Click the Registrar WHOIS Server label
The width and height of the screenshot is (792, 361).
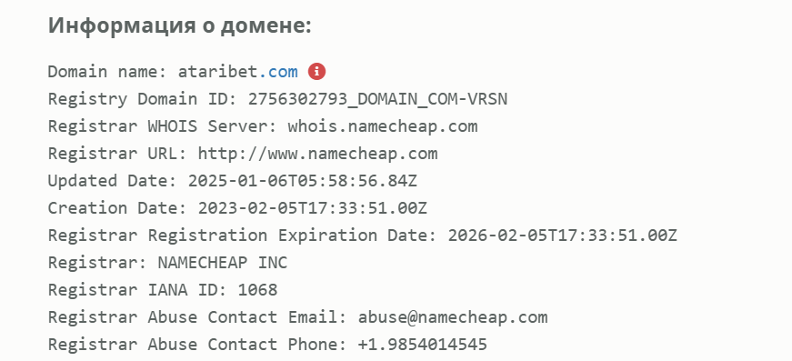163,126
